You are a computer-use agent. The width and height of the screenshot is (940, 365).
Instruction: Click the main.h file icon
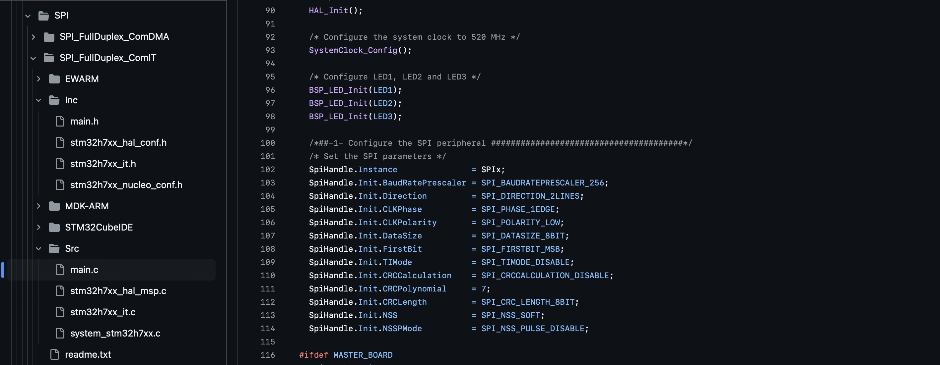click(60, 121)
